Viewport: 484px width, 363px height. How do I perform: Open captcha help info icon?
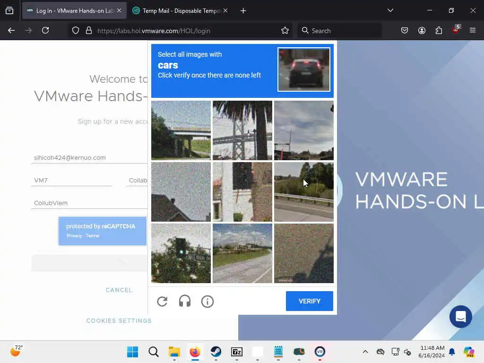(207, 301)
